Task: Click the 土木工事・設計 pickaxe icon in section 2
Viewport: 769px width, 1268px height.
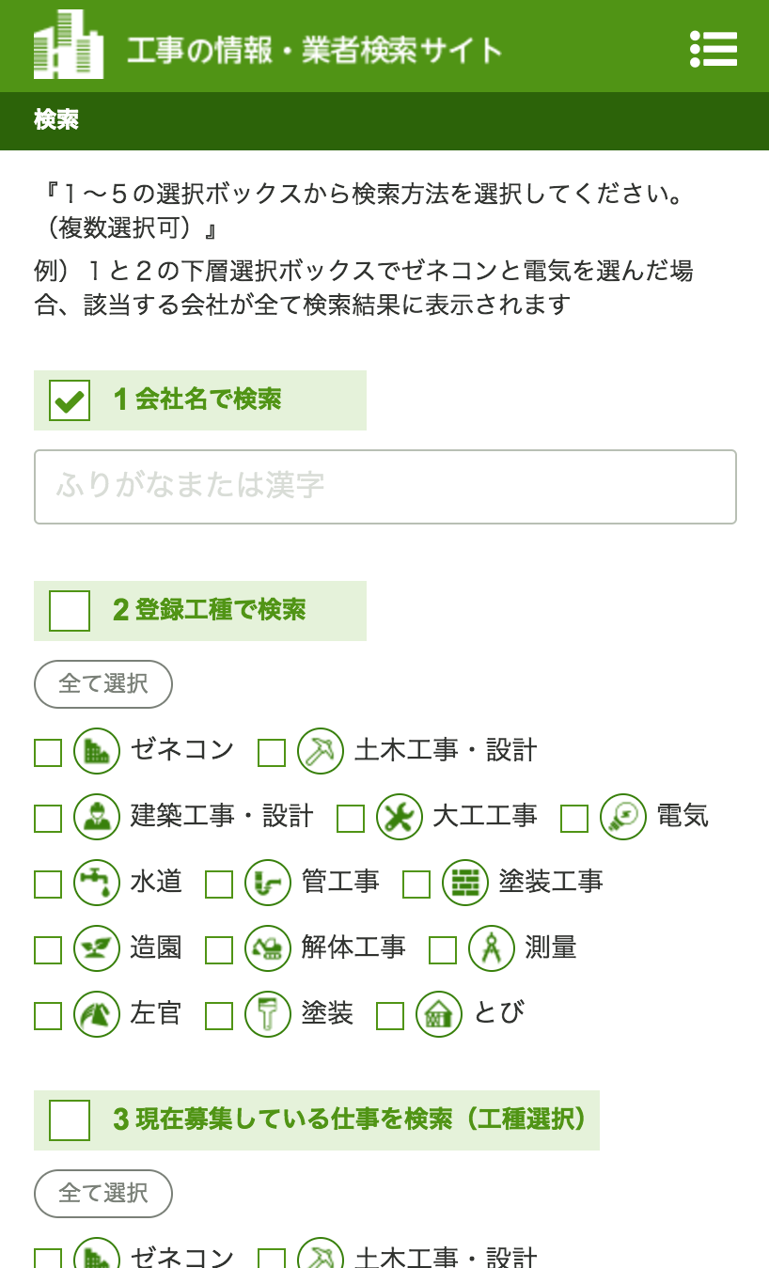Action: pos(321,751)
